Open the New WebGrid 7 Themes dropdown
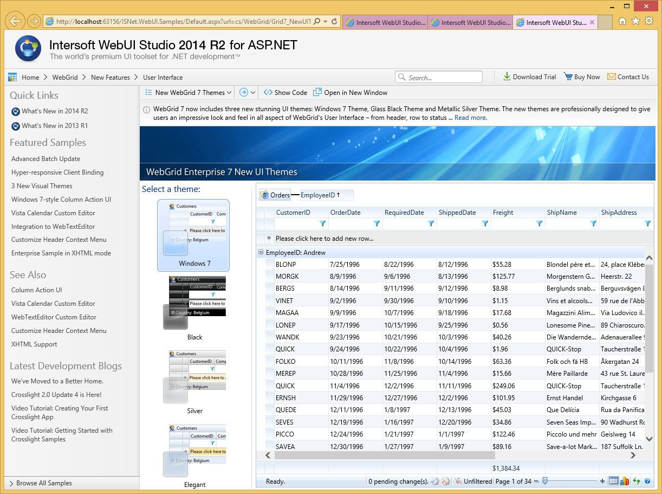This screenshot has height=494, width=662. point(187,92)
